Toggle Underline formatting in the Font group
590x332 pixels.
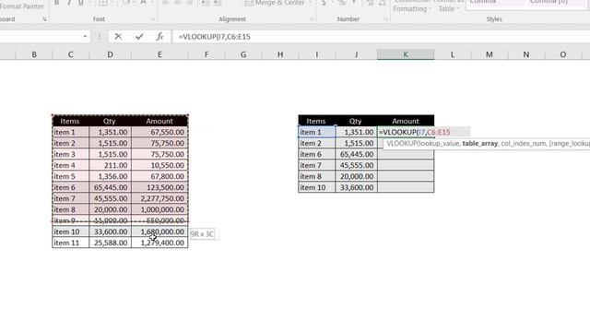coord(81,3)
